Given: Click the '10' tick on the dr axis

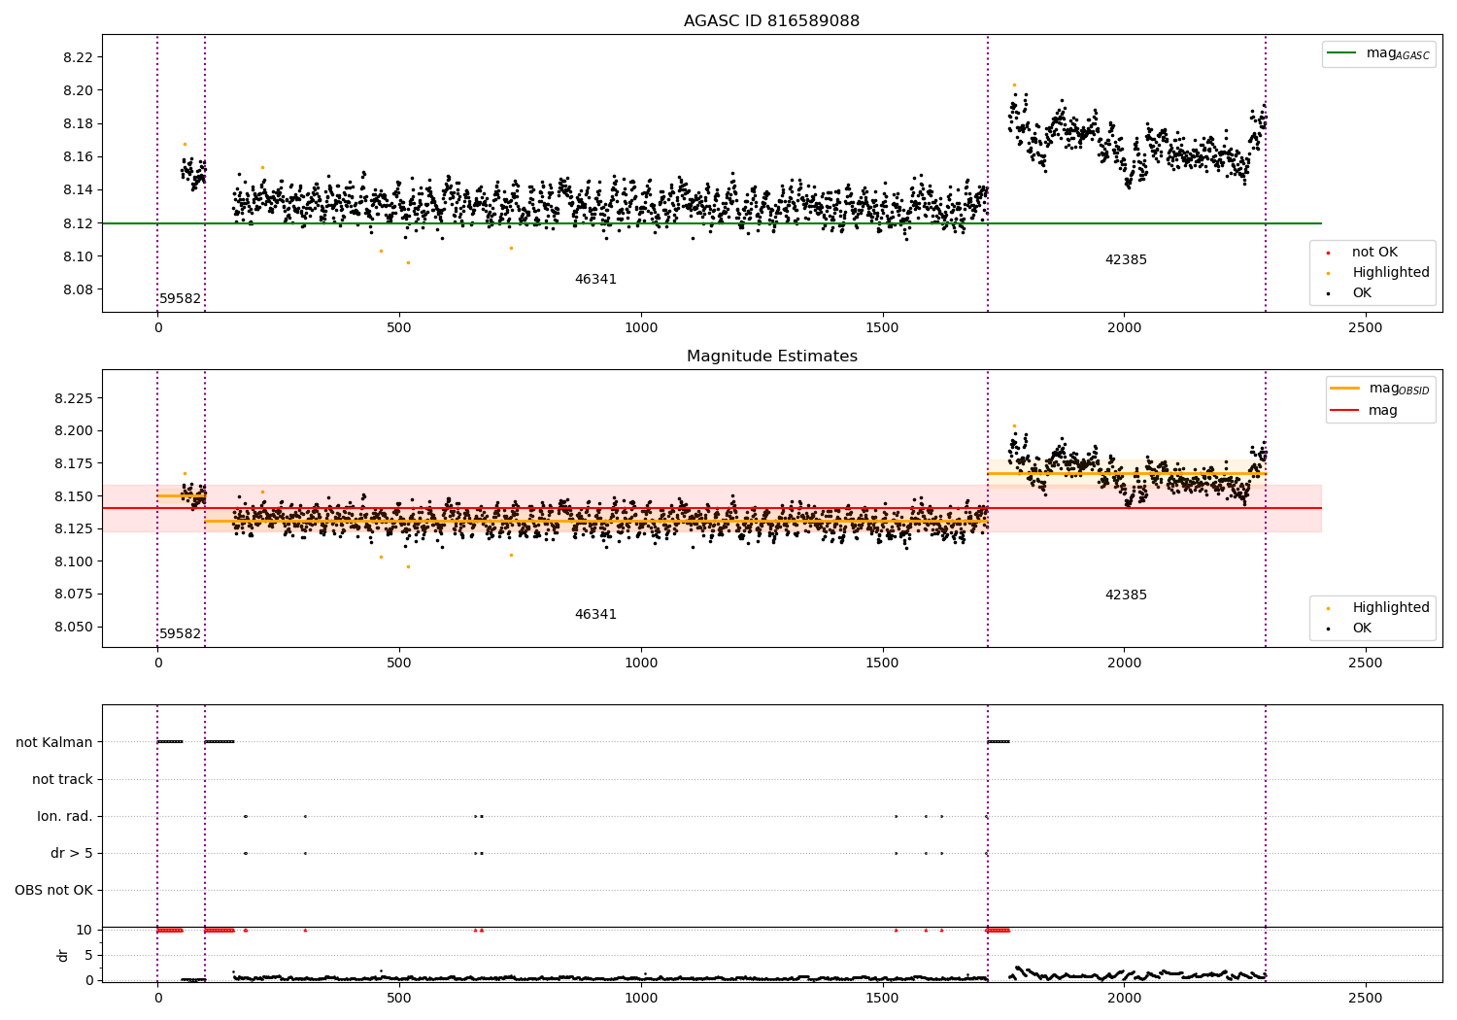Looking at the screenshot, I should (85, 931).
